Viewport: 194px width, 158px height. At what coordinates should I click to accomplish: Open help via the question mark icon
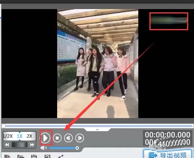[47, 156]
